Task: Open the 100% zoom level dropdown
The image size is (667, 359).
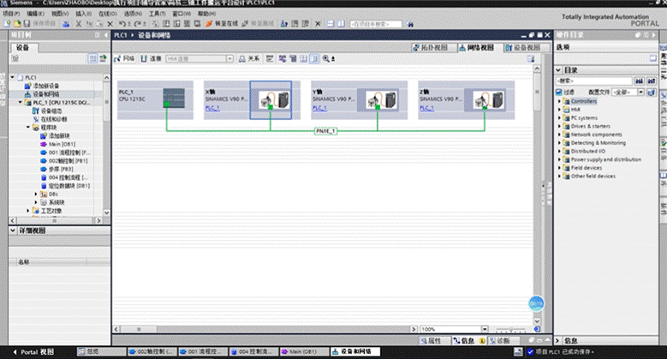Action: point(485,329)
